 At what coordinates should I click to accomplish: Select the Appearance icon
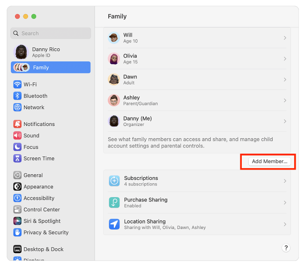point(17,187)
